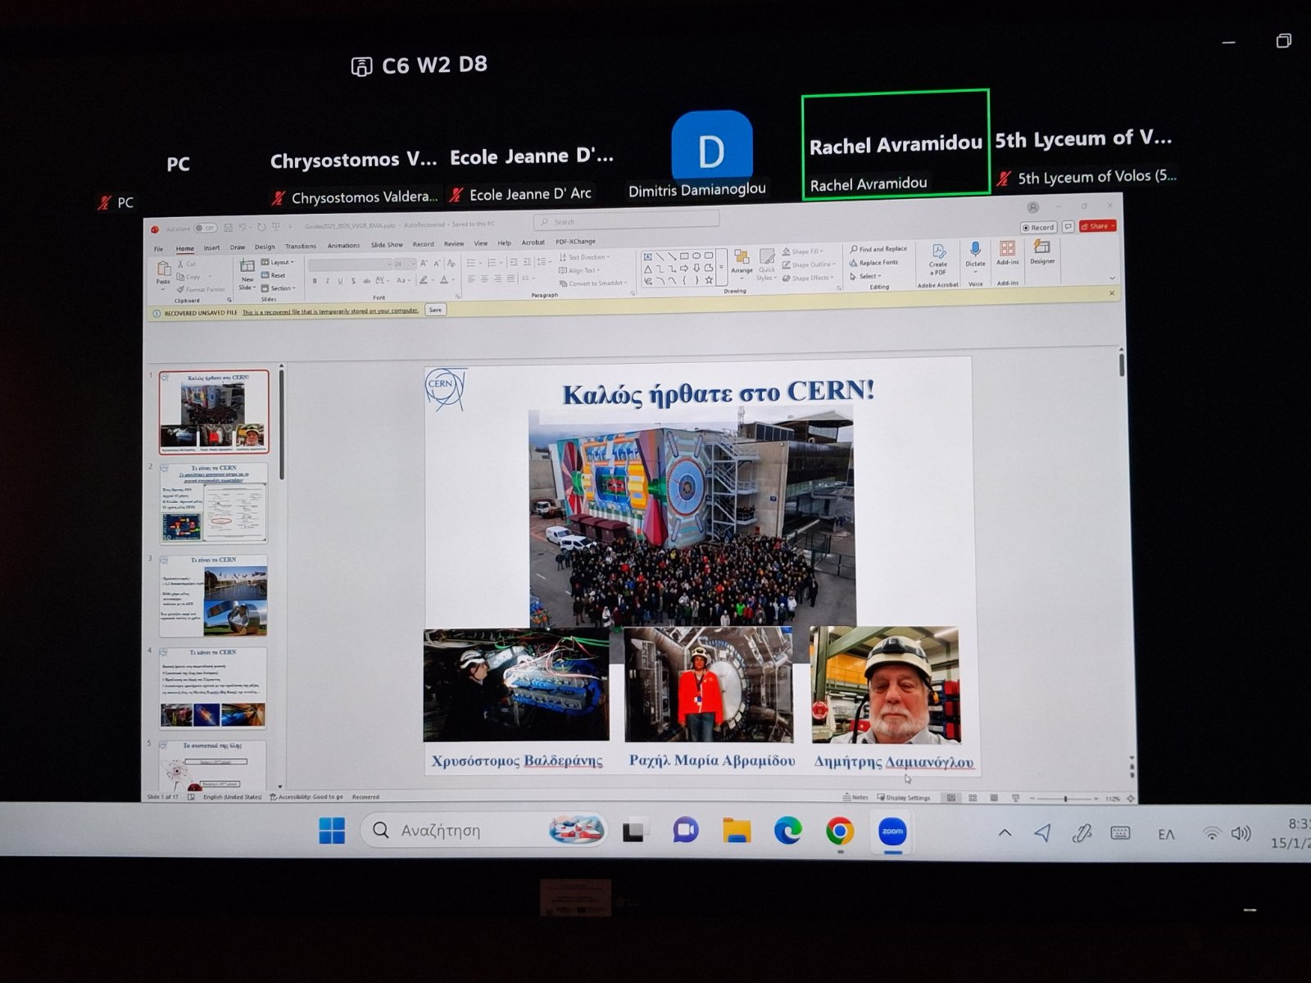The height and width of the screenshot is (983, 1311).
Task: Click Save in the recovered file bar
Action: [435, 310]
